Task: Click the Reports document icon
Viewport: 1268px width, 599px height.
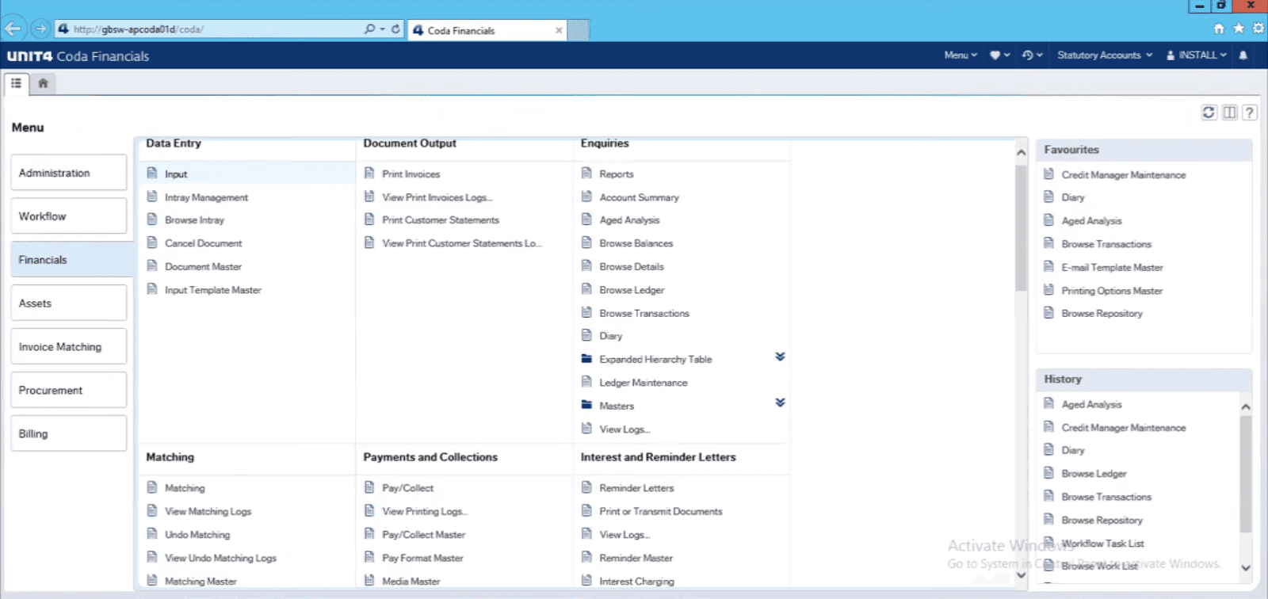Action: [586, 174]
